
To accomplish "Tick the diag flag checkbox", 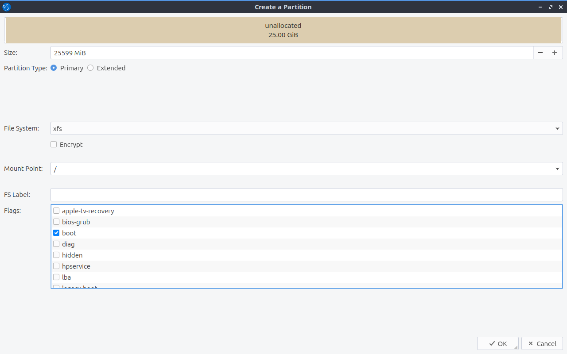I will pyautogui.click(x=56, y=244).
